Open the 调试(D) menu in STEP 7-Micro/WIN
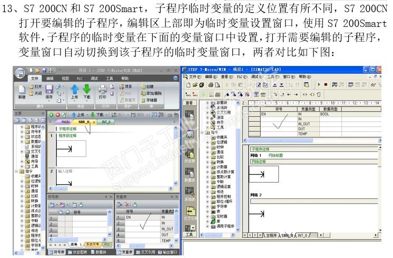The image size is (393, 258). [x=257, y=77]
